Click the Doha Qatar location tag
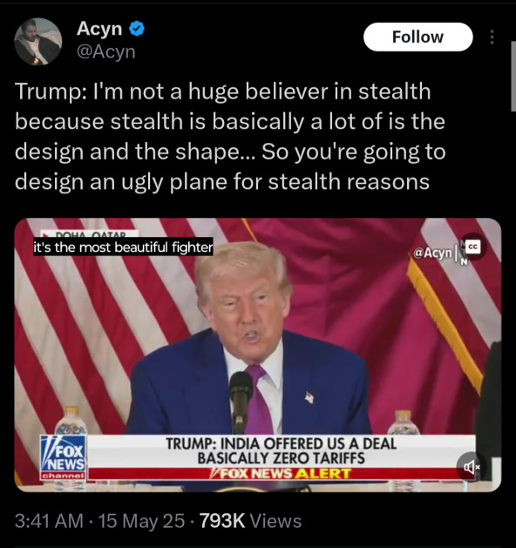 (90, 234)
